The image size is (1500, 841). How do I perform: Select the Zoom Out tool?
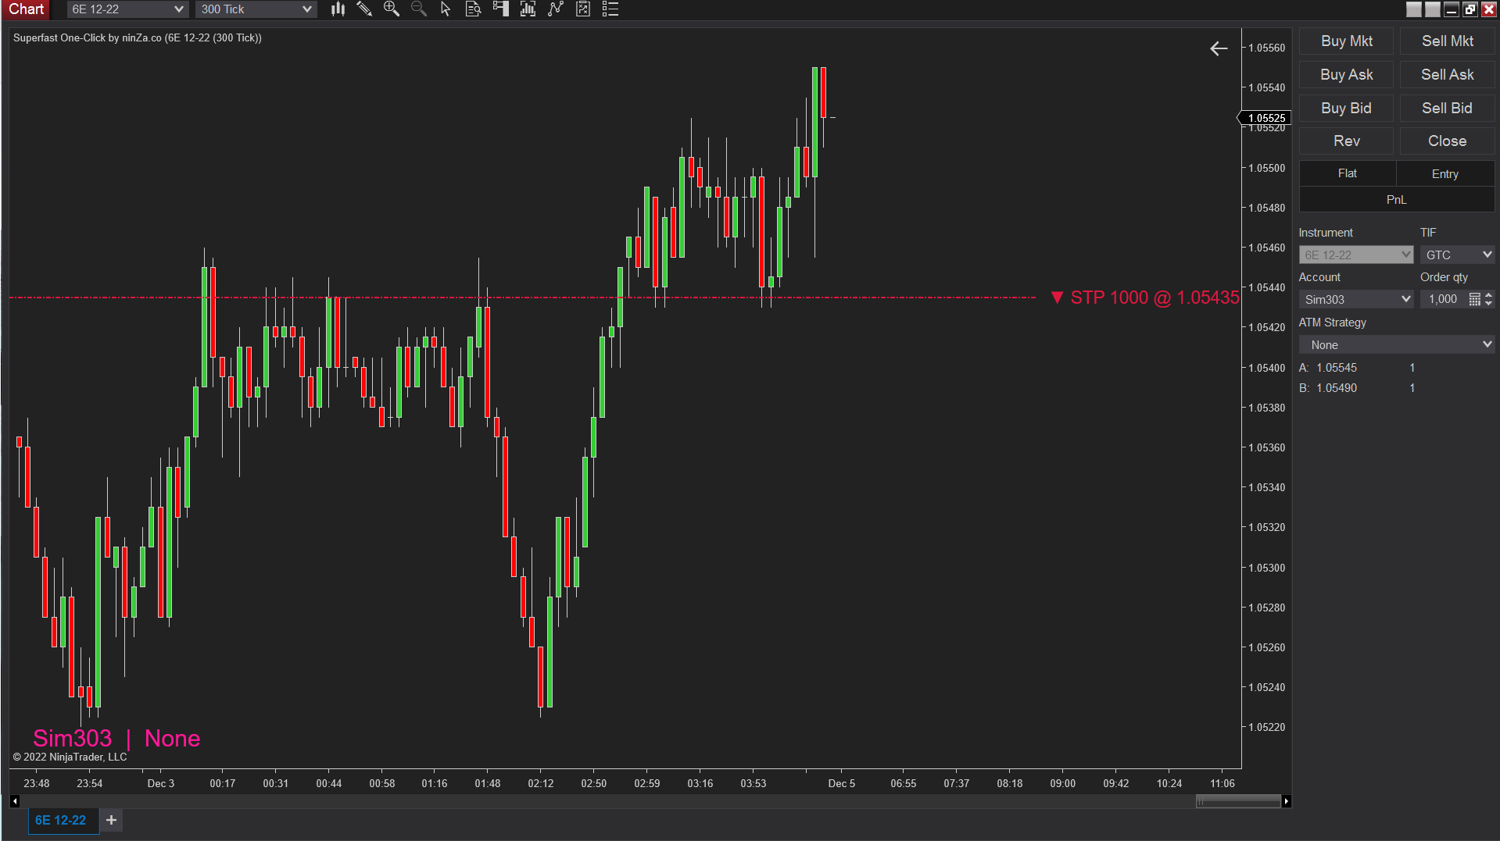[x=419, y=9]
